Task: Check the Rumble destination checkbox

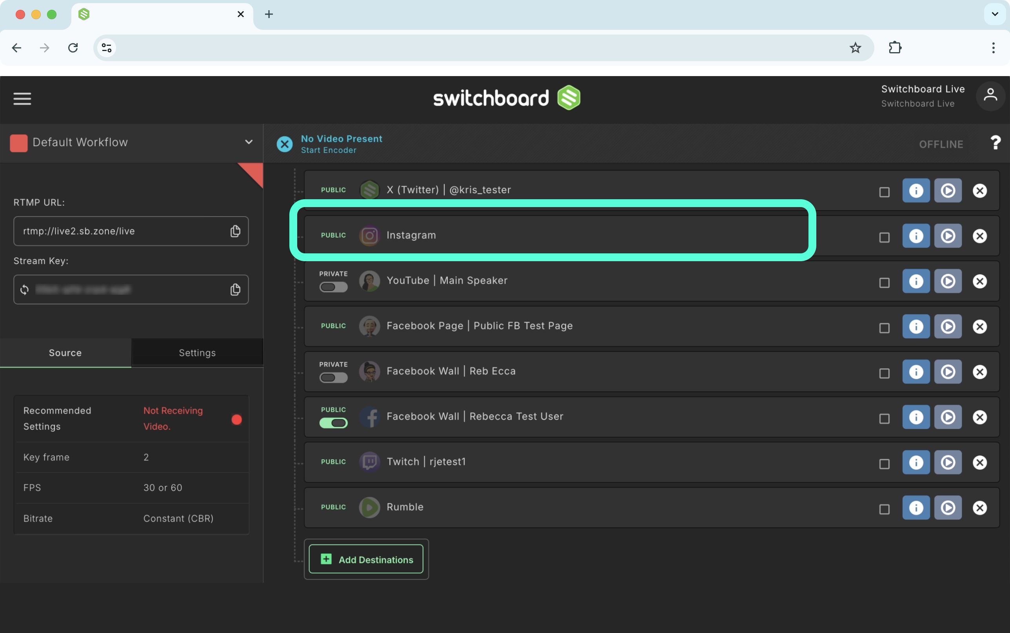Action: [x=884, y=509]
